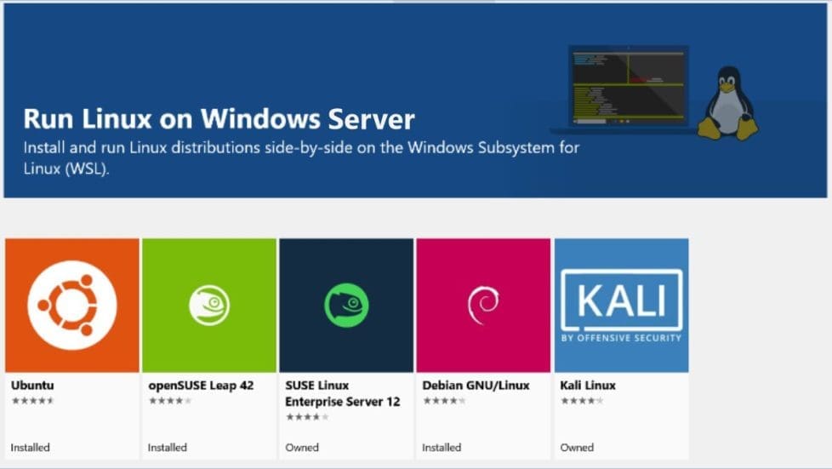Open the Kali by Offensive Security logo
Screen dimensions: 832x469
pos(621,306)
